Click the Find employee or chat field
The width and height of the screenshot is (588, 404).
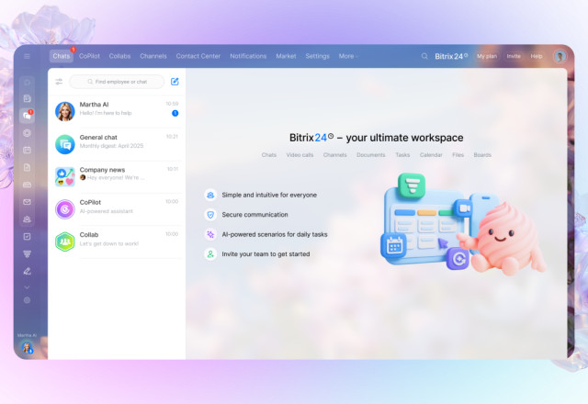117,82
